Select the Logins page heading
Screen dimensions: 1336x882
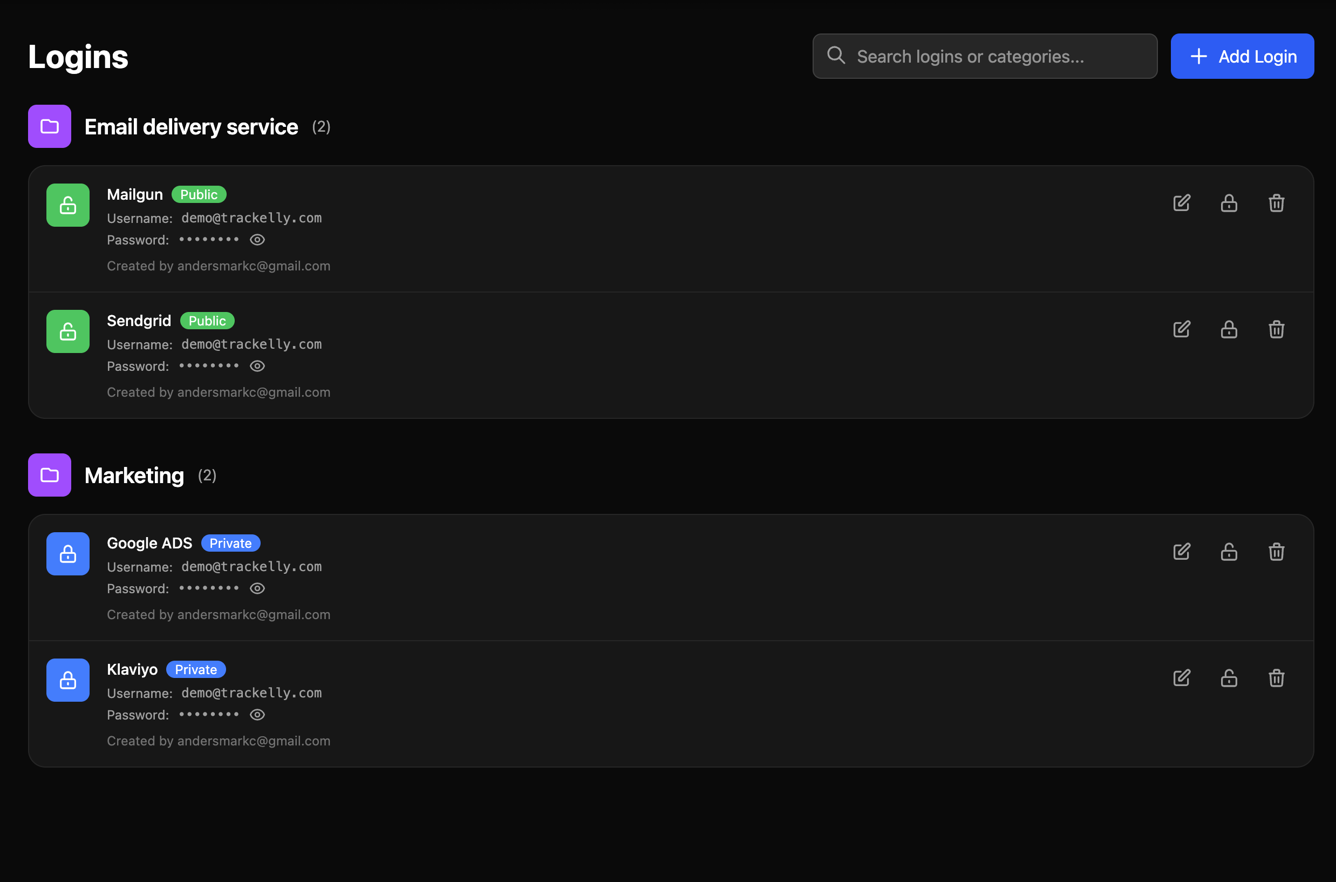78,56
